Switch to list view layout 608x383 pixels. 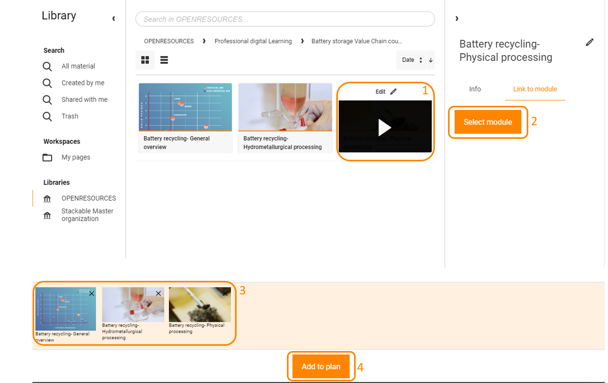click(164, 60)
